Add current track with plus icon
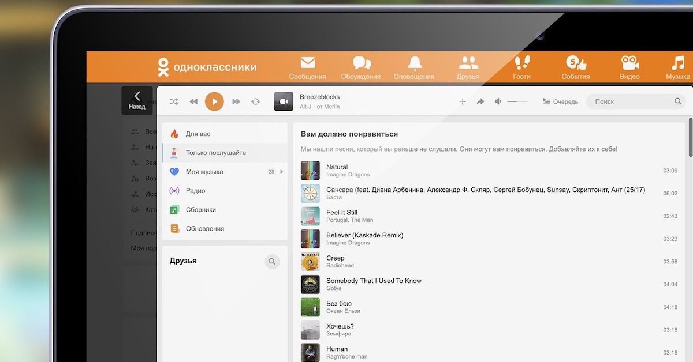The image size is (693, 362). click(462, 101)
